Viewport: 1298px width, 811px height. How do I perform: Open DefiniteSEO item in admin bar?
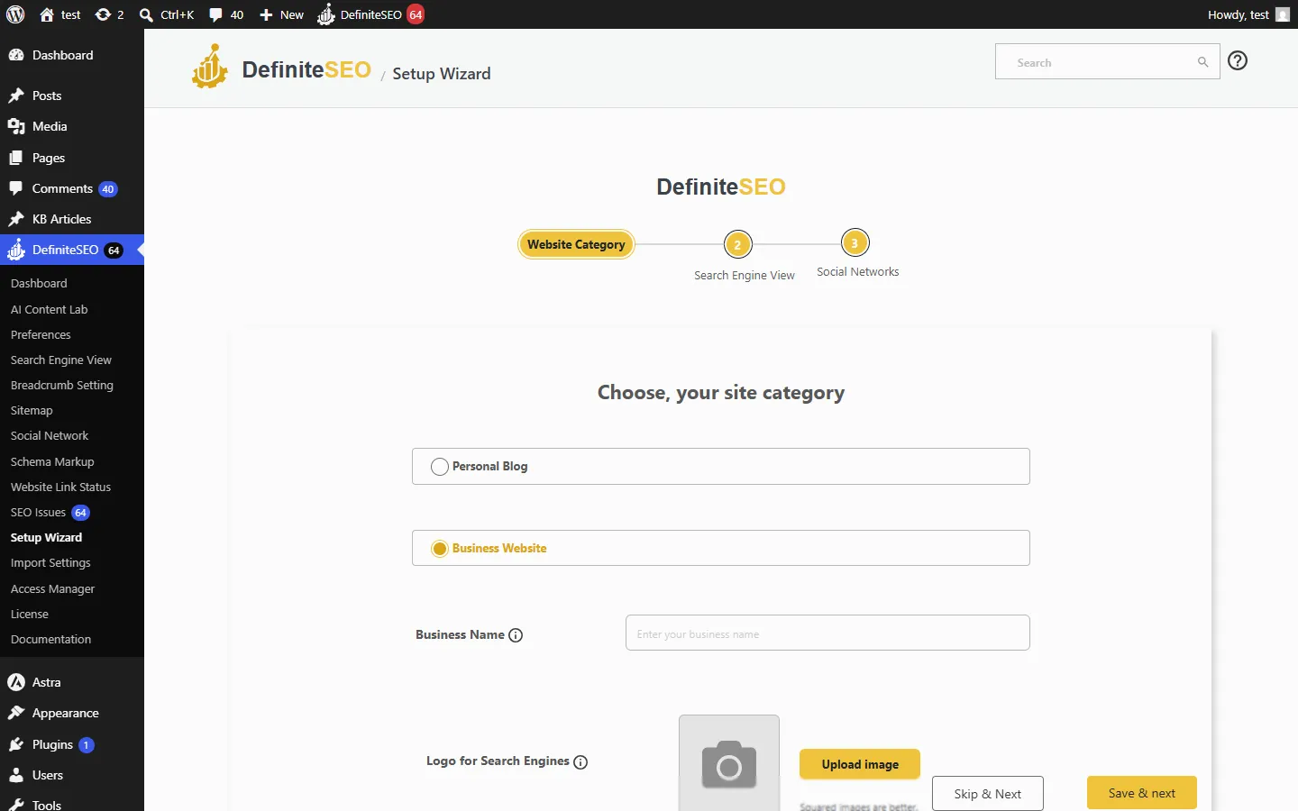pos(370,14)
